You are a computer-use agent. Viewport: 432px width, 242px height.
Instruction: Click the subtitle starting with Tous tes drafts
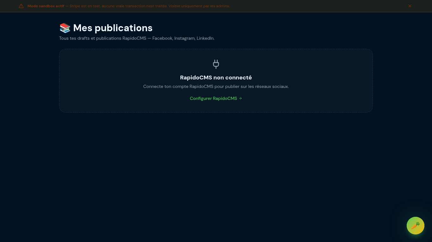[137, 38]
